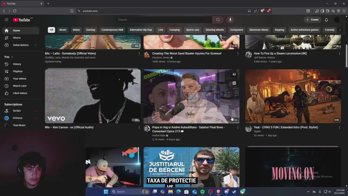Open Microsoft Edge from taskbar
The width and height of the screenshot is (348, 196).
click(x=178, y=192)
